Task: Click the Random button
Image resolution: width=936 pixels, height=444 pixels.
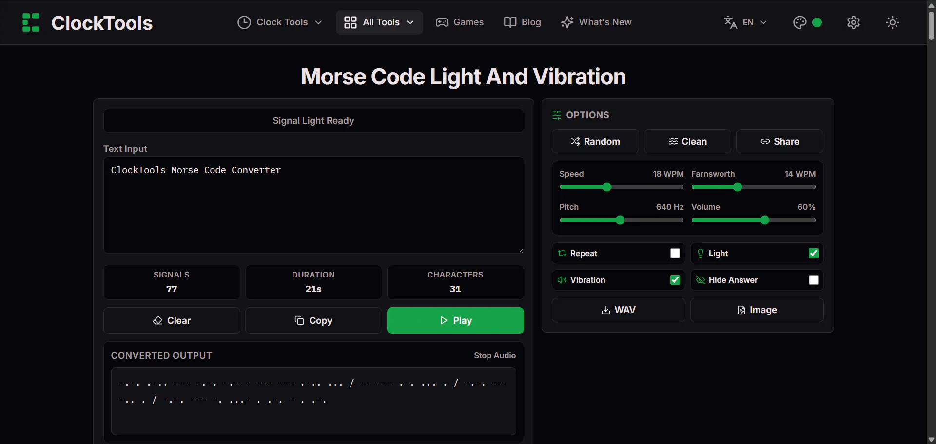Action: 595,141
